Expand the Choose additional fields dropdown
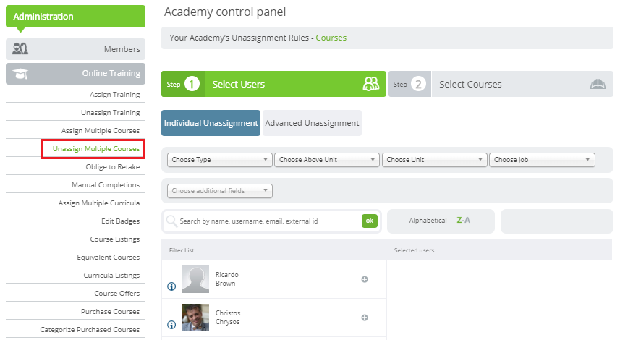Viewport: 620px width, 340px height. click(x=220, y=190)
